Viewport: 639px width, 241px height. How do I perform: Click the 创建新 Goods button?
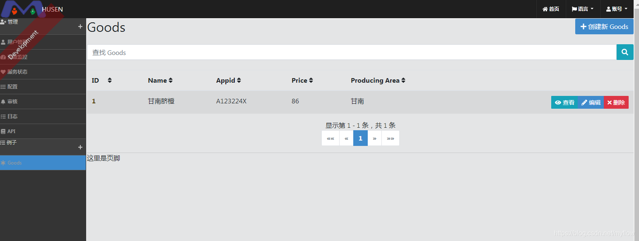604,26
